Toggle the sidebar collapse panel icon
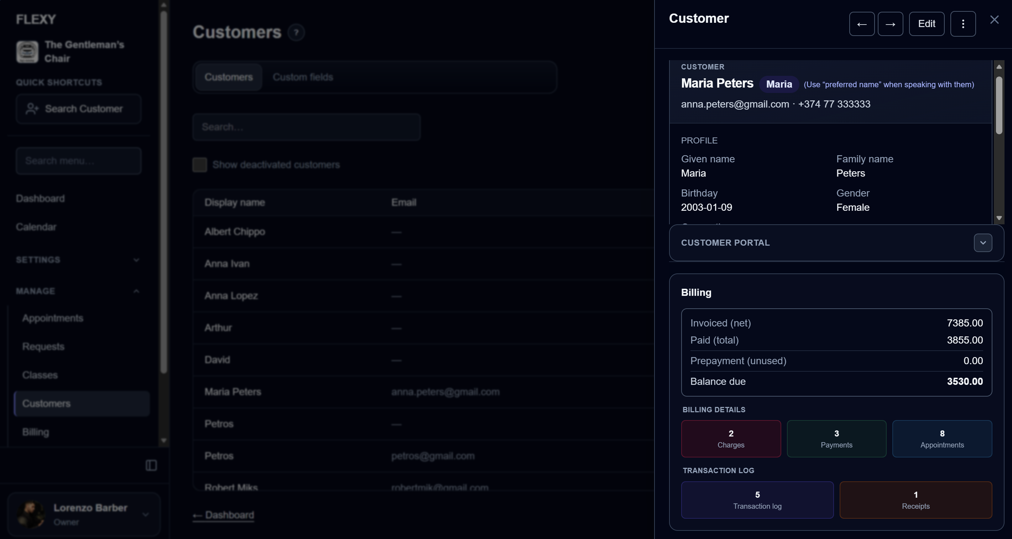Screen dimensions: 1012x539 click(151, 465)
